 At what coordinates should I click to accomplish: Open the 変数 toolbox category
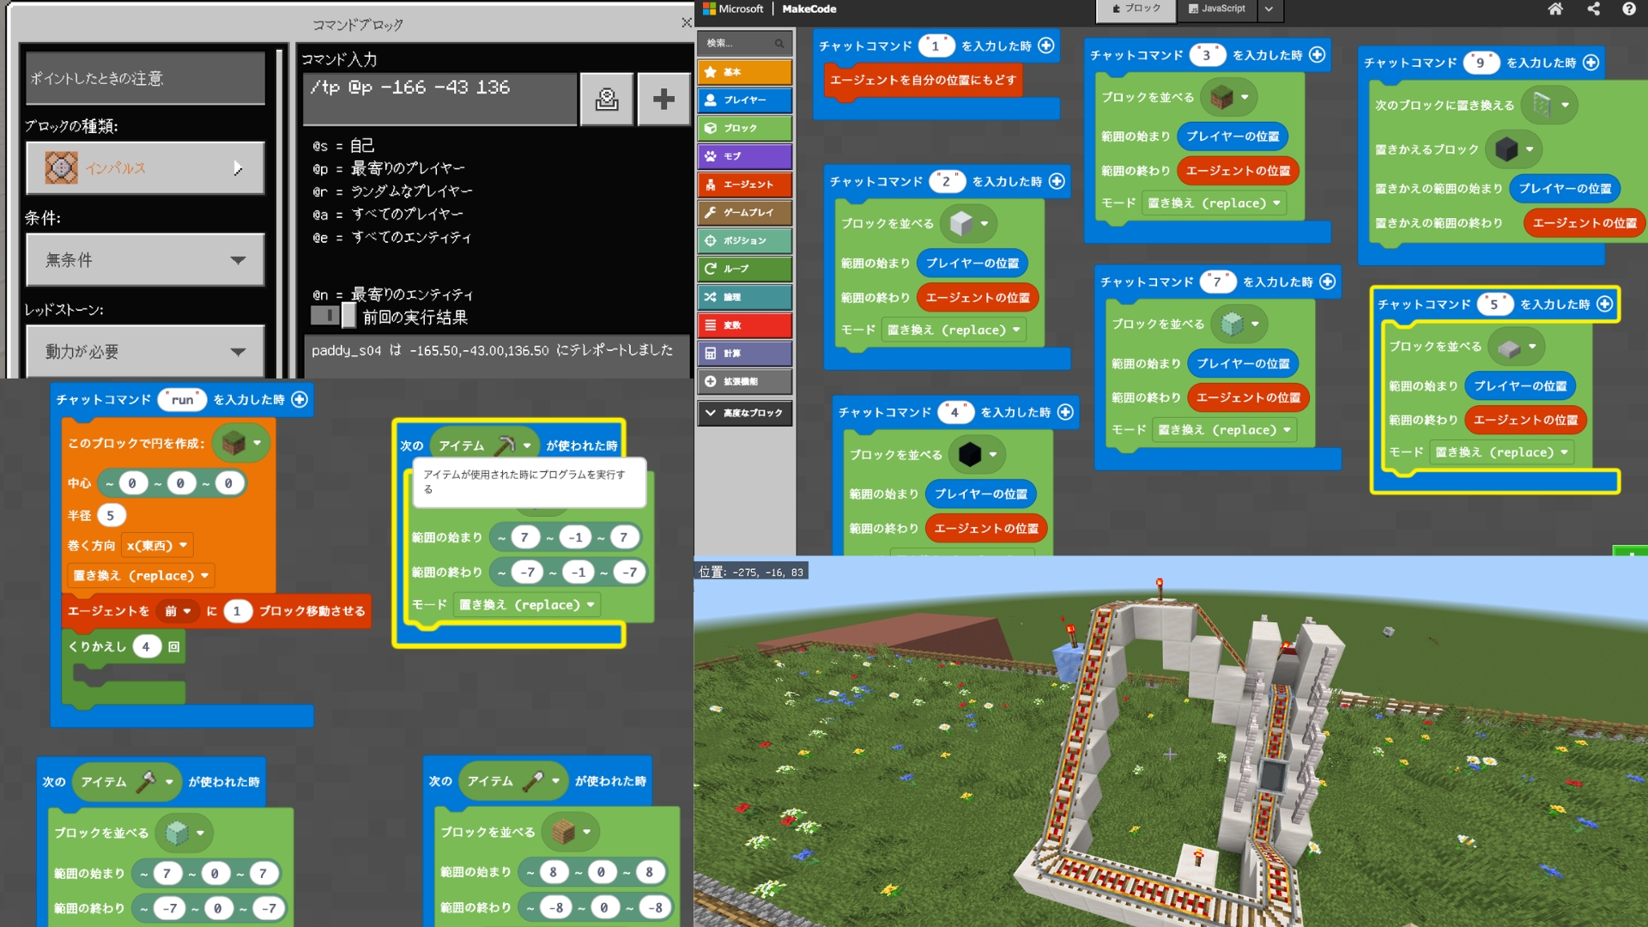tap(744, 325)
